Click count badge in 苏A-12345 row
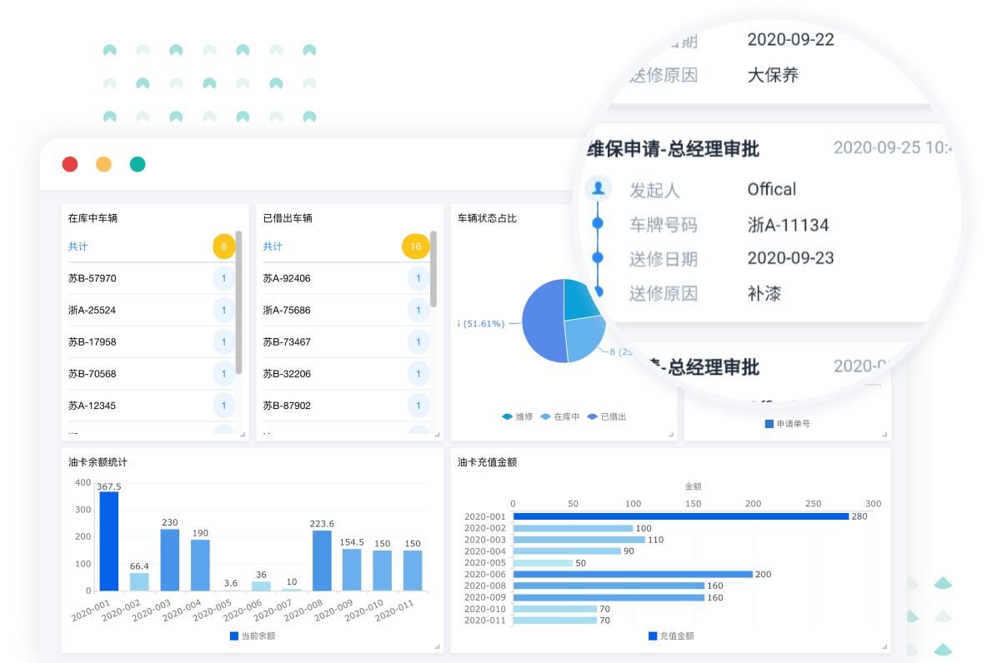1002x663 pixels. [223, 406]
